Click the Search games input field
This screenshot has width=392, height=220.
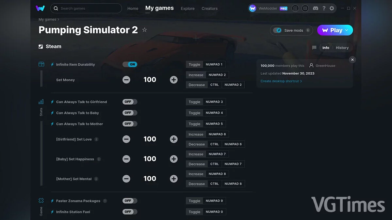(86, 8)
